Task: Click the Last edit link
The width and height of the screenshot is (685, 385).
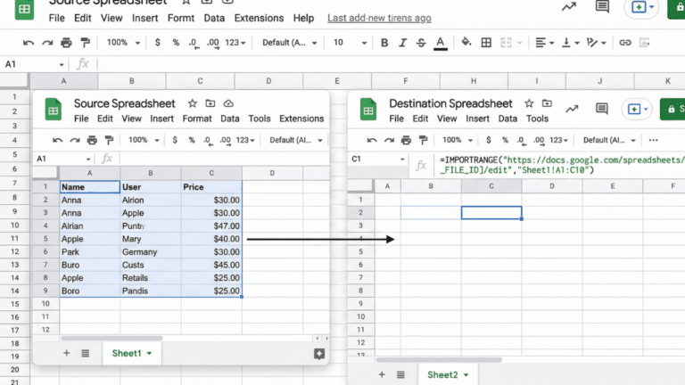Action: point(379,19)
